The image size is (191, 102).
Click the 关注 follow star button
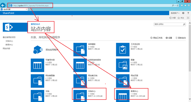coord(181,18)
